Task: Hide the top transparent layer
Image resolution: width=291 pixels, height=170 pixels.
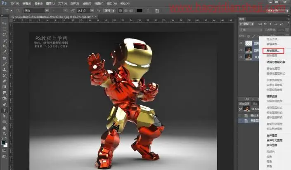Action: (x=241, y=43)
